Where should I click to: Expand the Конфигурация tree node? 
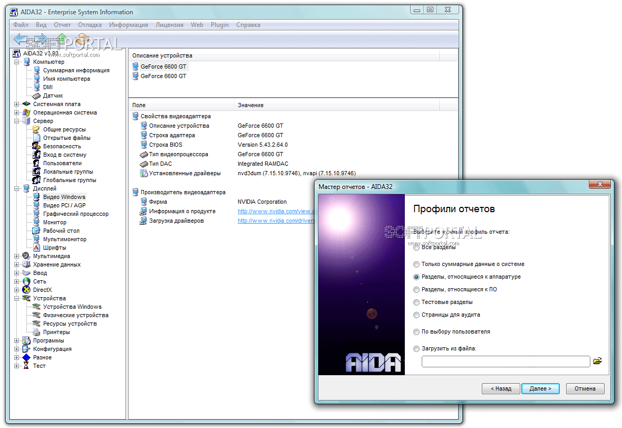[17, 349]
